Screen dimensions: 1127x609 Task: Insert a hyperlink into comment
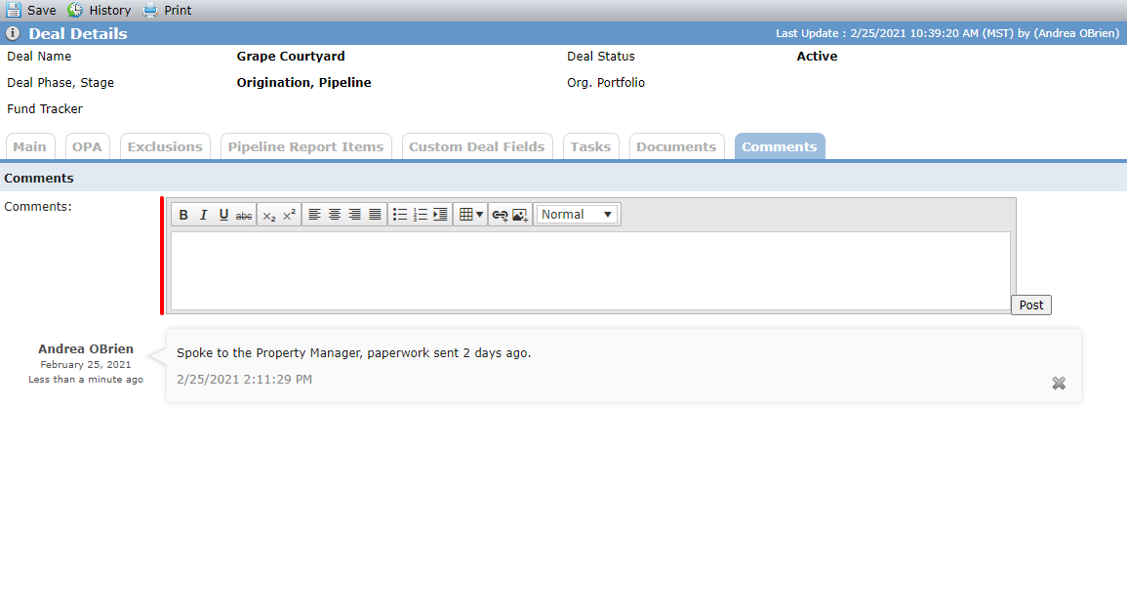click(x=500, y=215)
